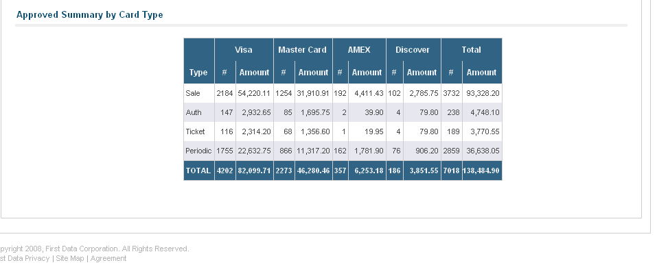Screen dimensions: 657x265
Task: Select the Master Card column header
Action: coord(302,50)
